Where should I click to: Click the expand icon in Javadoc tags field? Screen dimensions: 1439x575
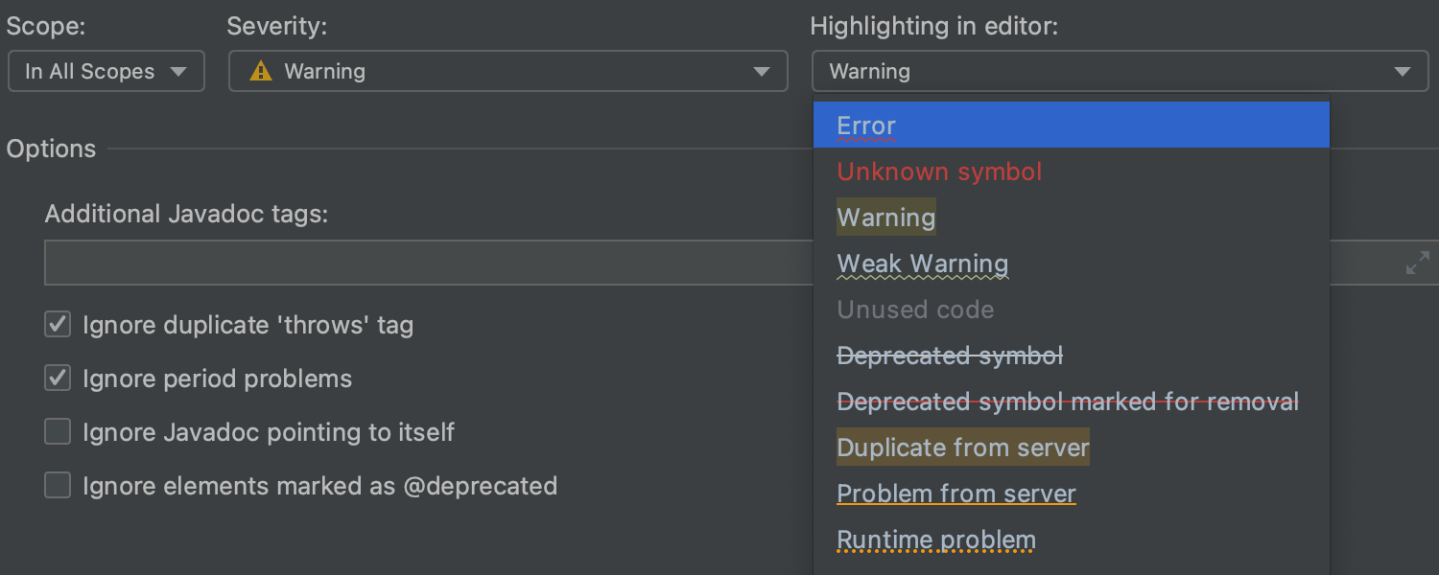click(1417, 264)
